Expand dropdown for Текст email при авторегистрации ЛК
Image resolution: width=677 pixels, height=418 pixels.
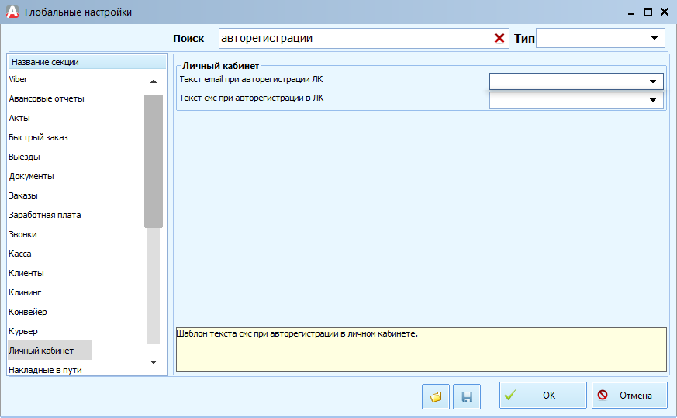coord(652,81)
